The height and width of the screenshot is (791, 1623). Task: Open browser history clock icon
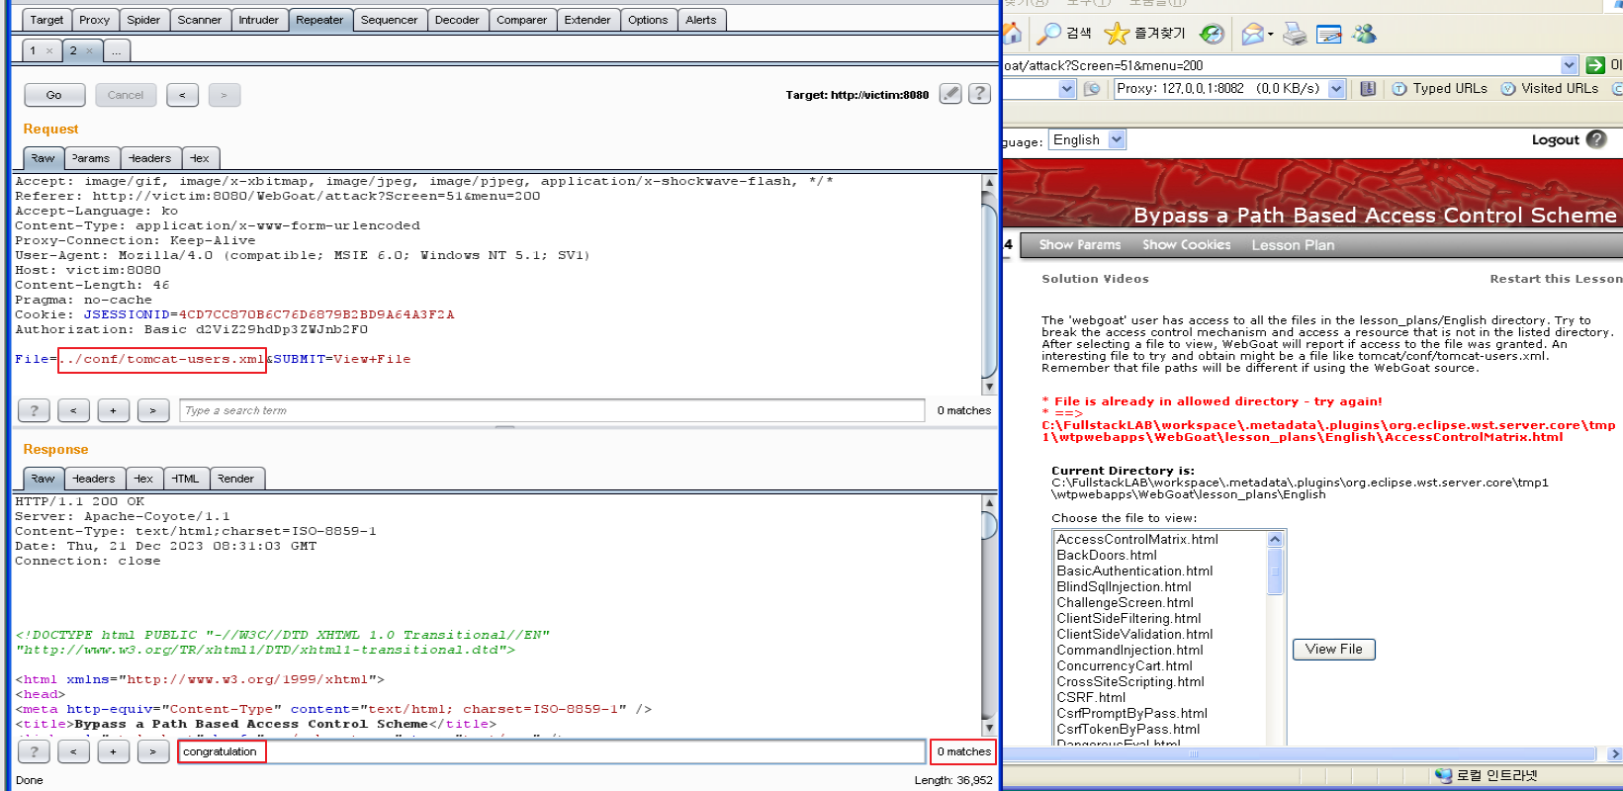click(x=1212, y=34)
